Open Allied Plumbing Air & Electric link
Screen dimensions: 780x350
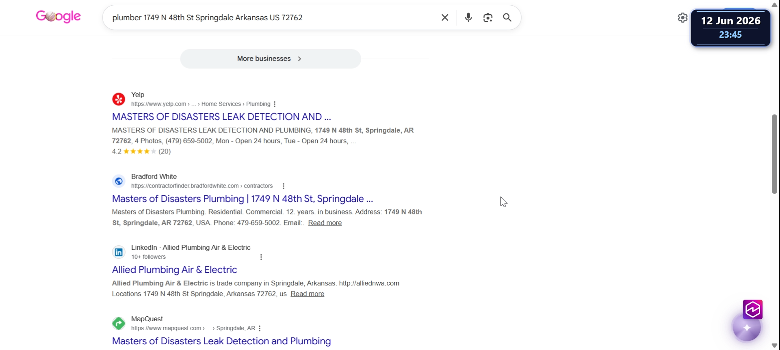click(175, 270)
